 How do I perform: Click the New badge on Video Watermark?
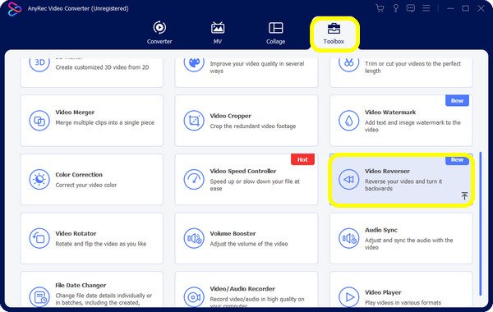point(457,100)
